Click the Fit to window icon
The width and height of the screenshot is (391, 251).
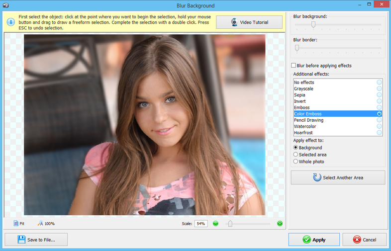point(16,223)
